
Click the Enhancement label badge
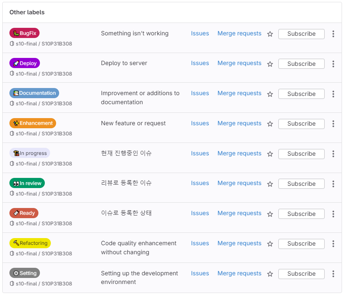[x=33, y=123]
